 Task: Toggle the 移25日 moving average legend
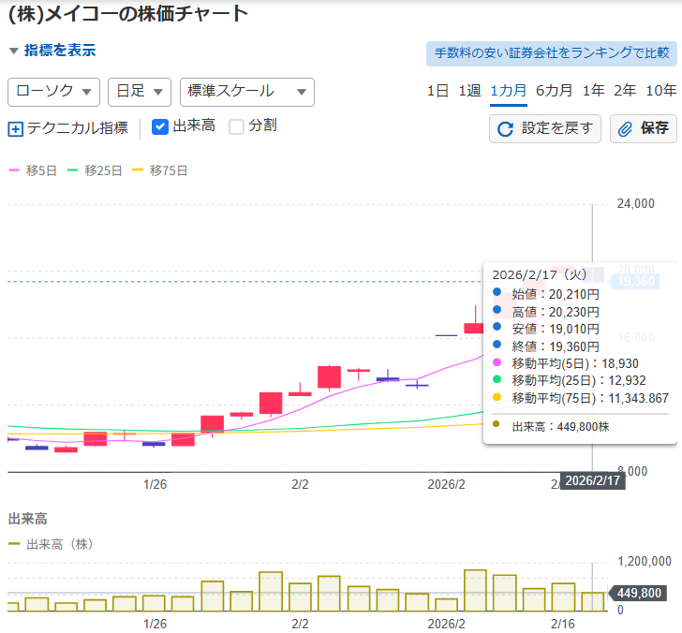(x=95, y=170)
